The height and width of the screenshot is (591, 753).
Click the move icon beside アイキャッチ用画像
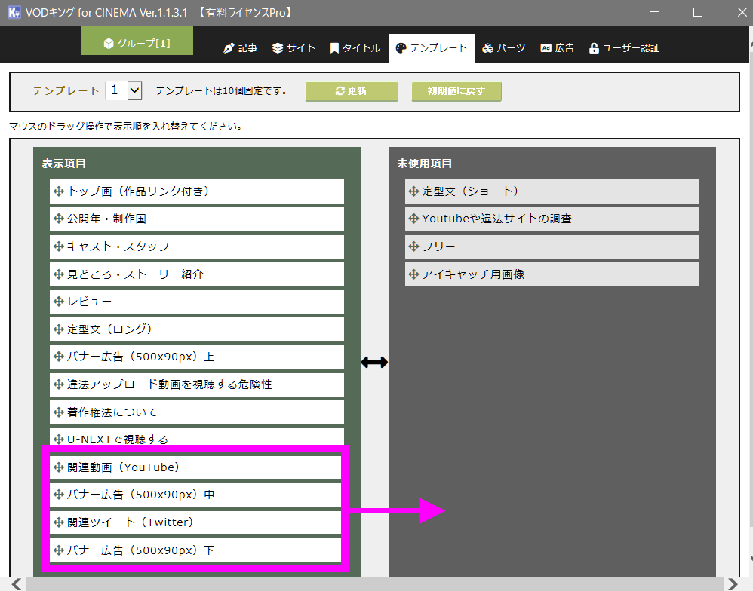pyautogui.click(x=413, y=274)
